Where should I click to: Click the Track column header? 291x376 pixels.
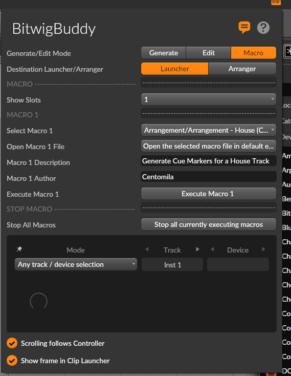click(x=172, y=250)
